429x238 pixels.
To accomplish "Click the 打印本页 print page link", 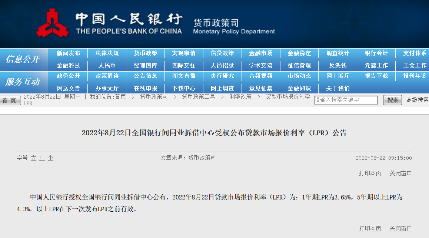I will [369, 173].
